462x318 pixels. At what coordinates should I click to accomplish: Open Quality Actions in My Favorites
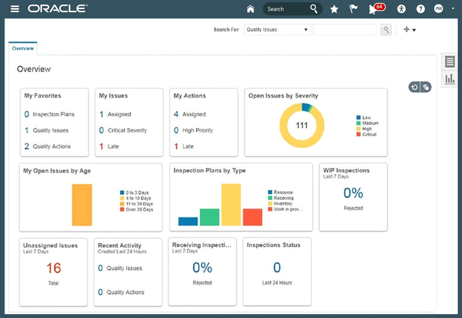[x=52, y=146]
